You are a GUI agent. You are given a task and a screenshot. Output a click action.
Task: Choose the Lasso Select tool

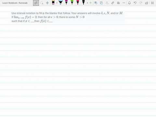42,3
